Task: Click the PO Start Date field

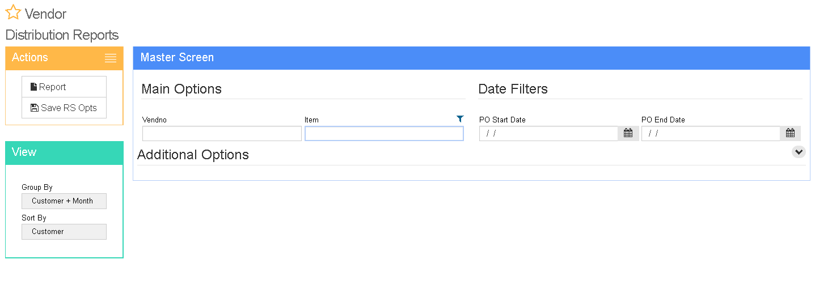Action: coord(548,133)
